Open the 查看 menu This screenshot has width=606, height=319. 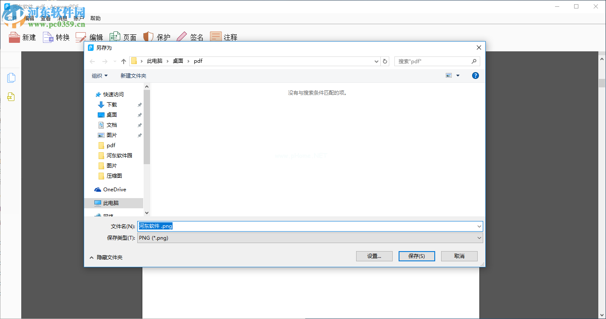45,18
